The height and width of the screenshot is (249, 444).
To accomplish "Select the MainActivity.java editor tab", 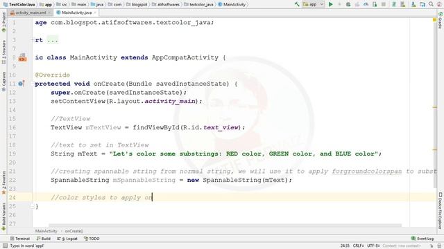I will (76, 12).
